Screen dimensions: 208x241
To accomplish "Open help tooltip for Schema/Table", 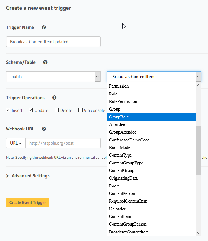I will coord(45,62).
